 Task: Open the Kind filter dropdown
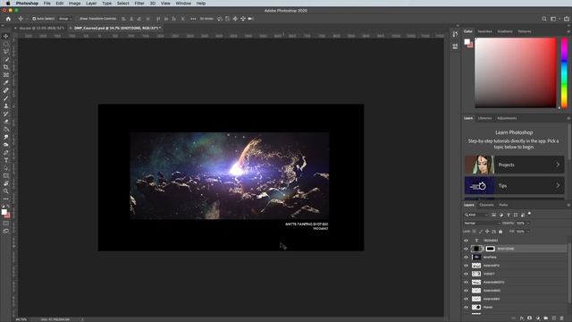click(x=476, y=215)
